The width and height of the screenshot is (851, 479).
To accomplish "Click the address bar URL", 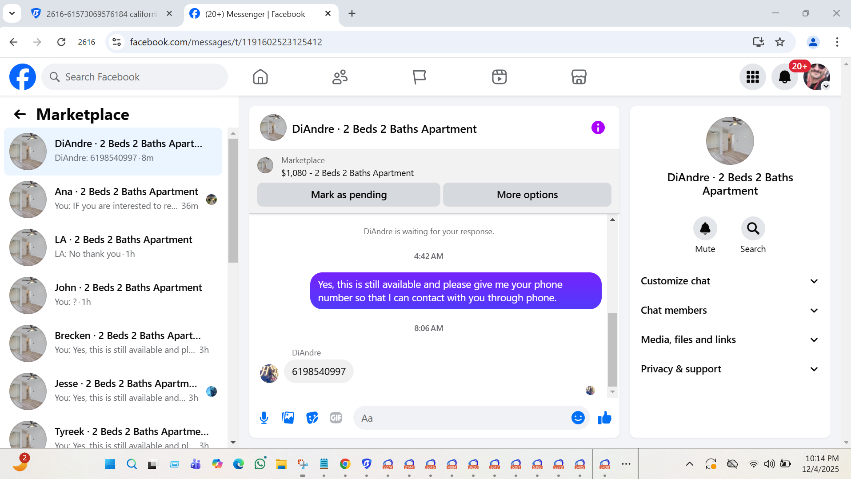I will pos(226,42).
